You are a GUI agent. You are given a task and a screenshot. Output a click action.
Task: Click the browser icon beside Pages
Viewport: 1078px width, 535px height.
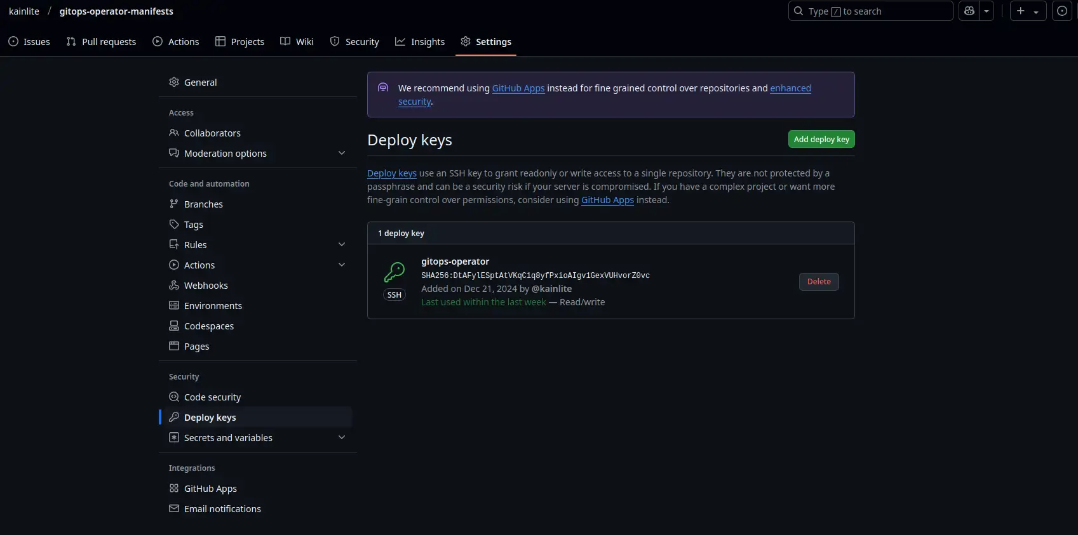pyautogui.click(x=174, y=346)
